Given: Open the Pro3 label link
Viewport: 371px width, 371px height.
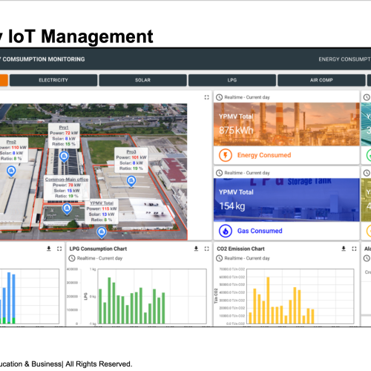Looking at the screenshot, I should (x=131, y=151).
